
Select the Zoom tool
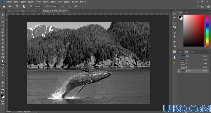coord(3,86)
